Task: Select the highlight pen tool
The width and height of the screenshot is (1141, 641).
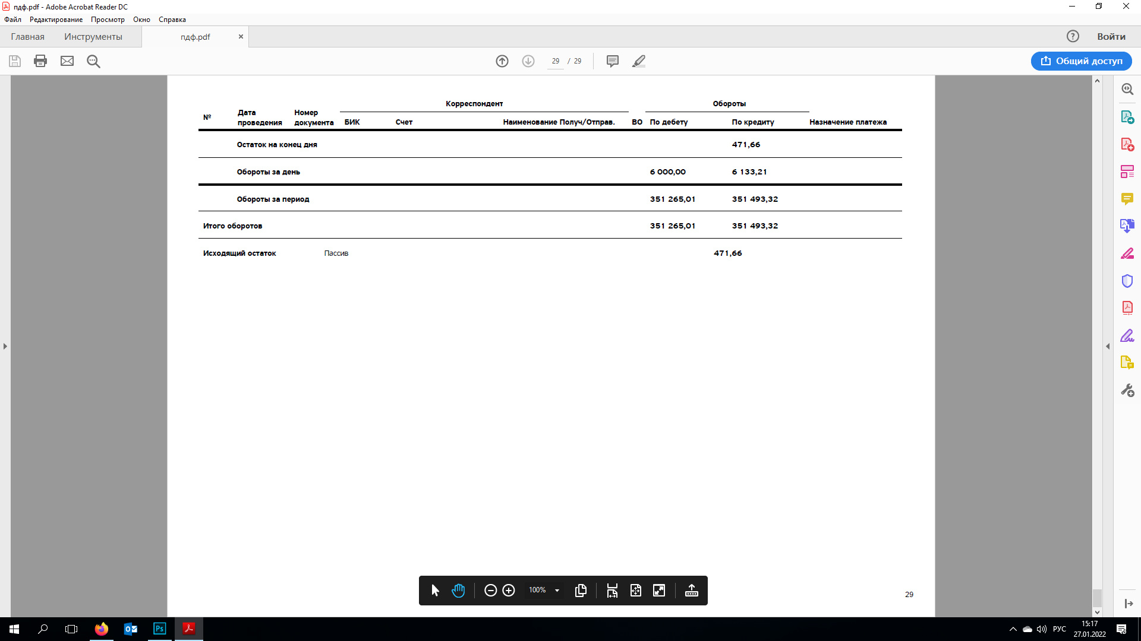Action: (639, 61)
